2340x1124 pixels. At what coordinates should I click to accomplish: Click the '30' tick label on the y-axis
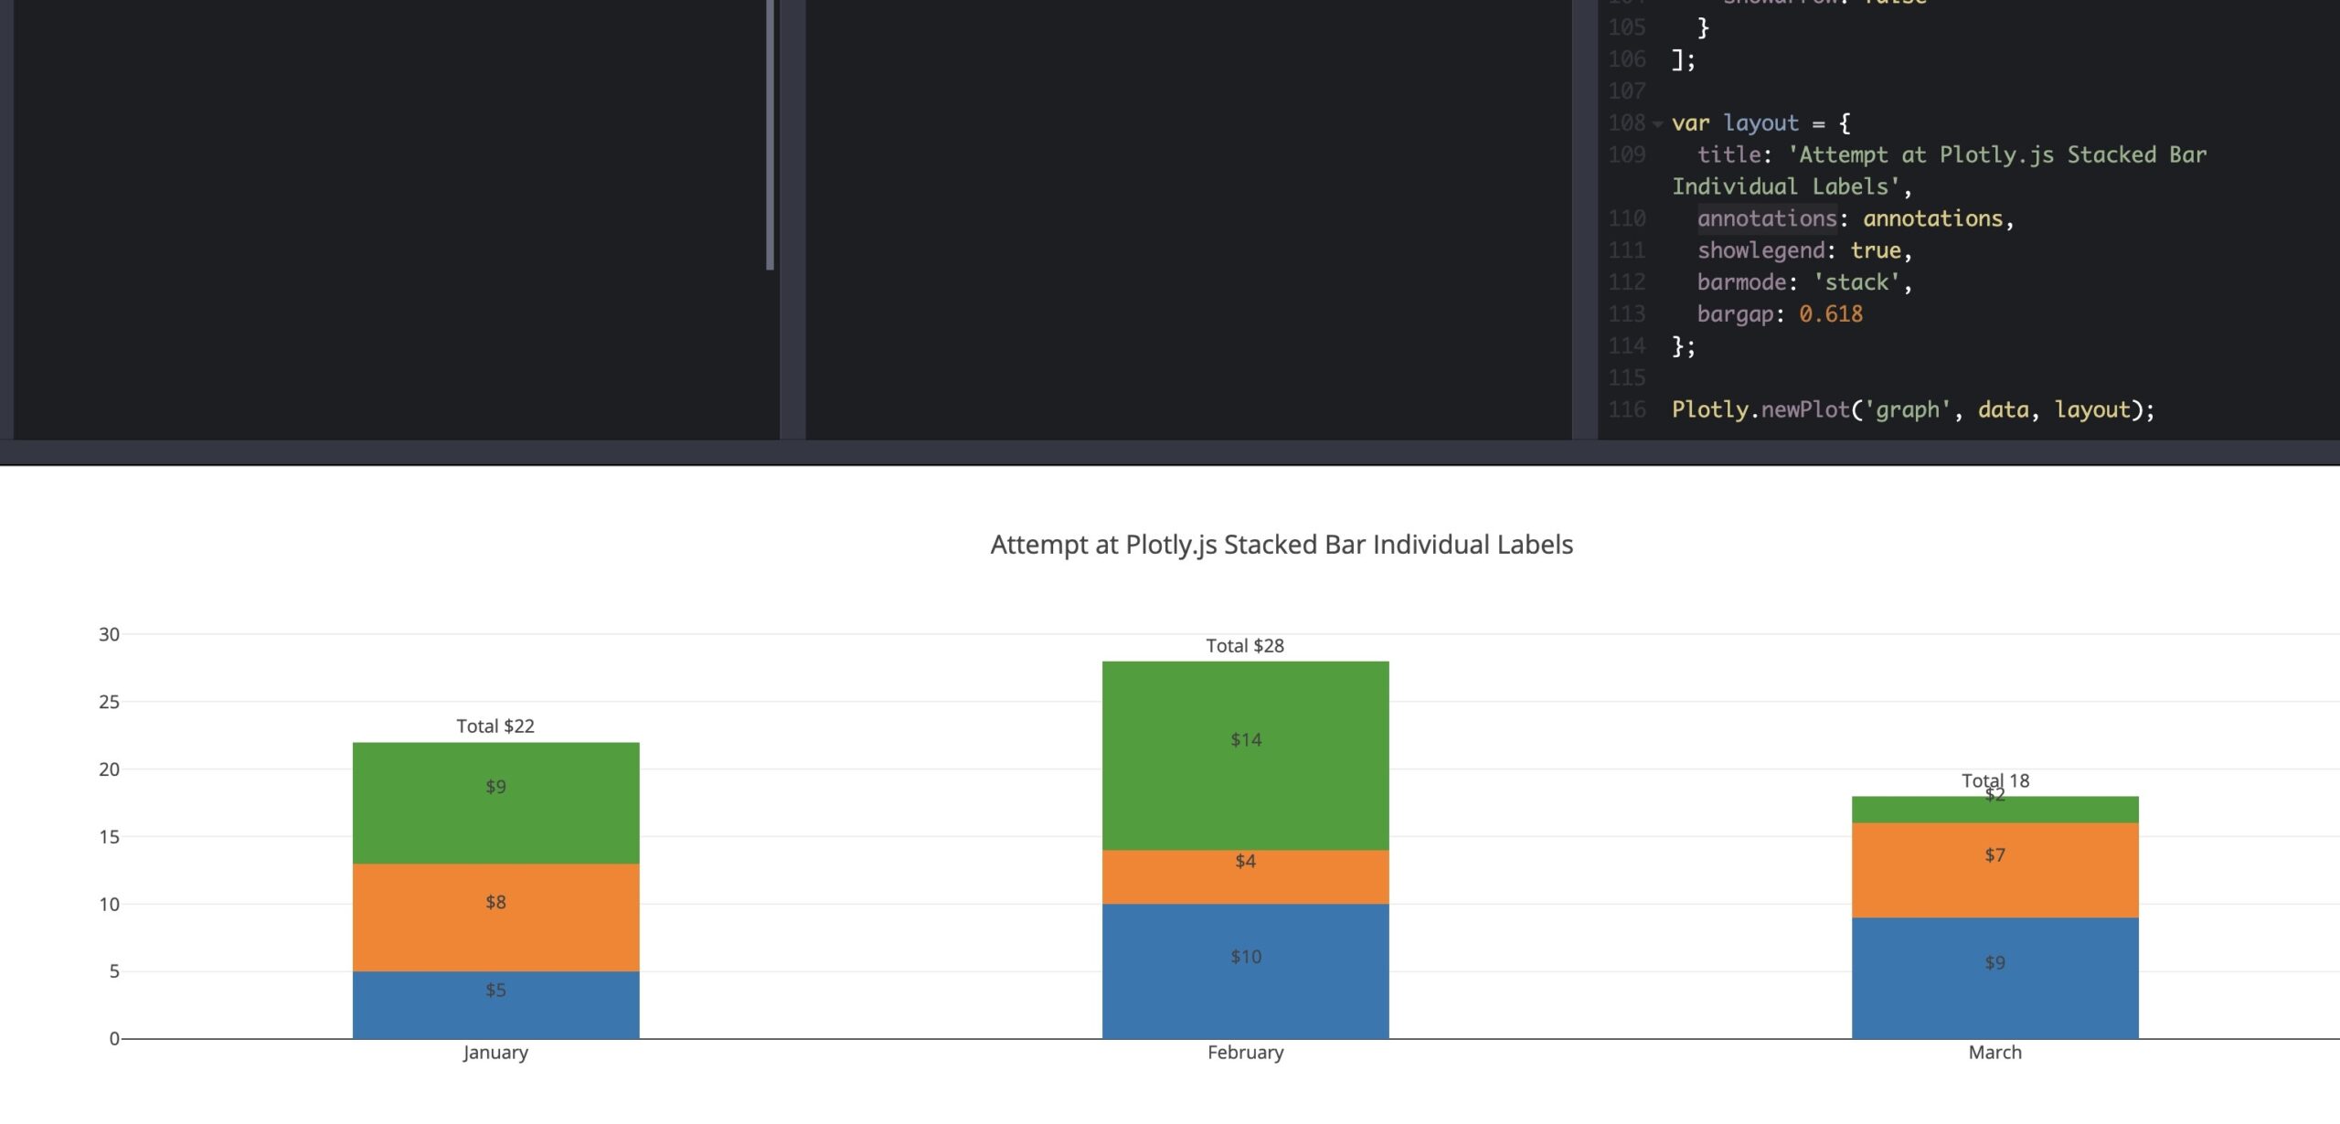tap(108, 632)
